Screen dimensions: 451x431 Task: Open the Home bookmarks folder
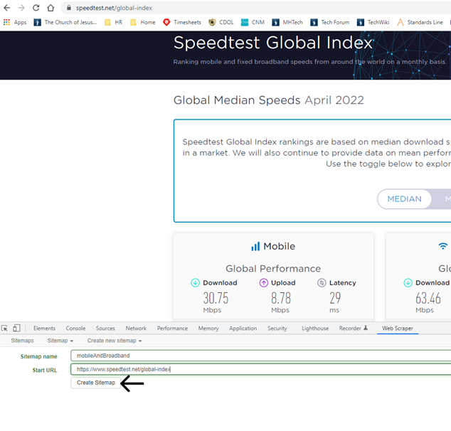pos(143,22)
